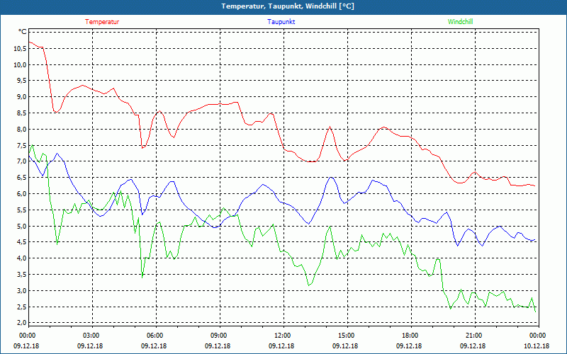Click the 7,0 Y-axis value
Viewport: 567px width, 354px height.
coord(21,161)
